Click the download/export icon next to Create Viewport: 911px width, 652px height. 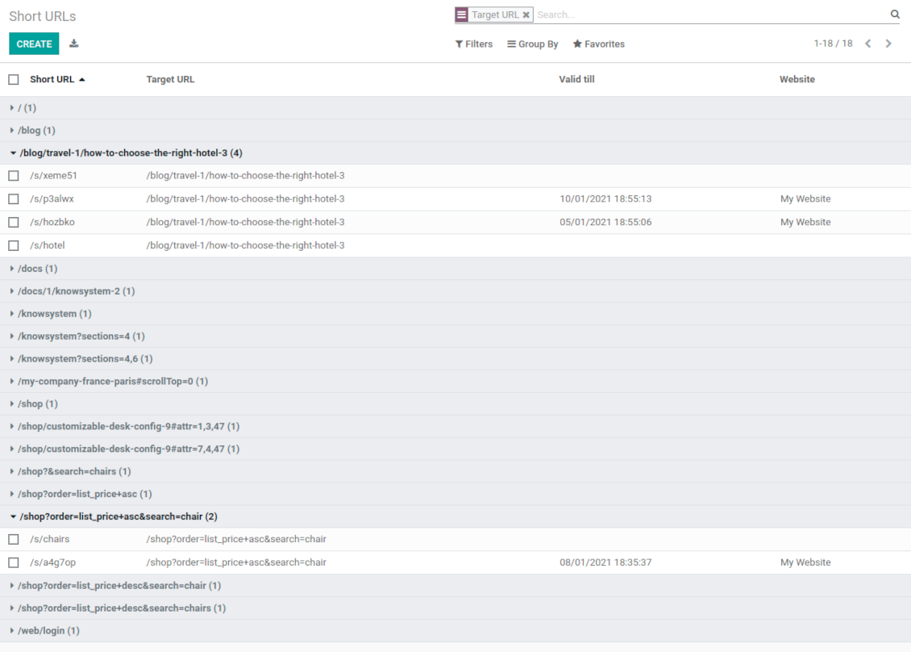coord(74,44)
